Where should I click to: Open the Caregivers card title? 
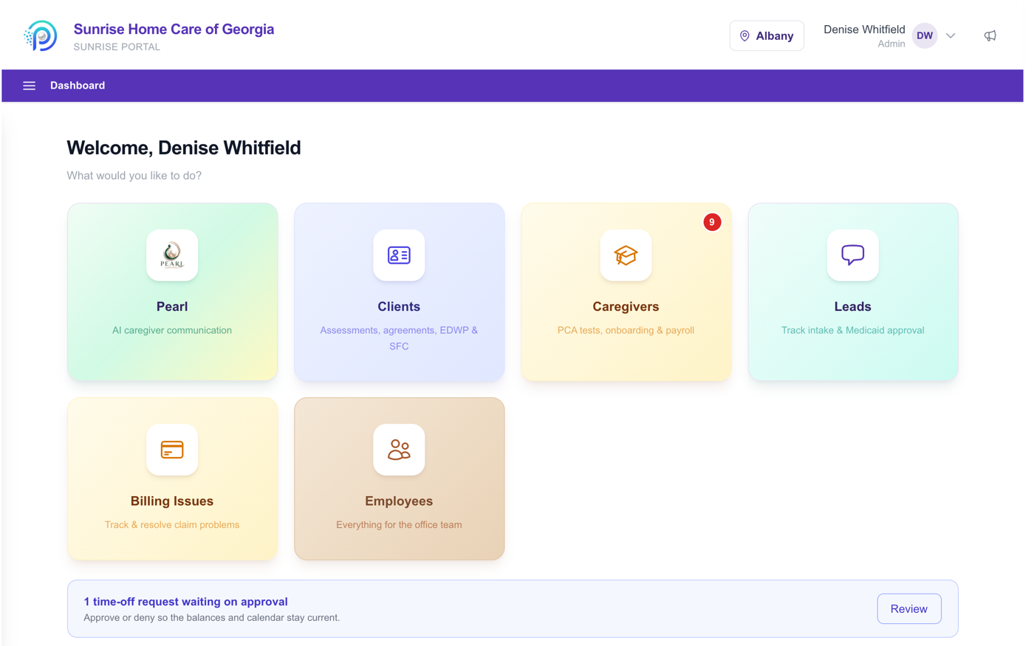point(626,306)
